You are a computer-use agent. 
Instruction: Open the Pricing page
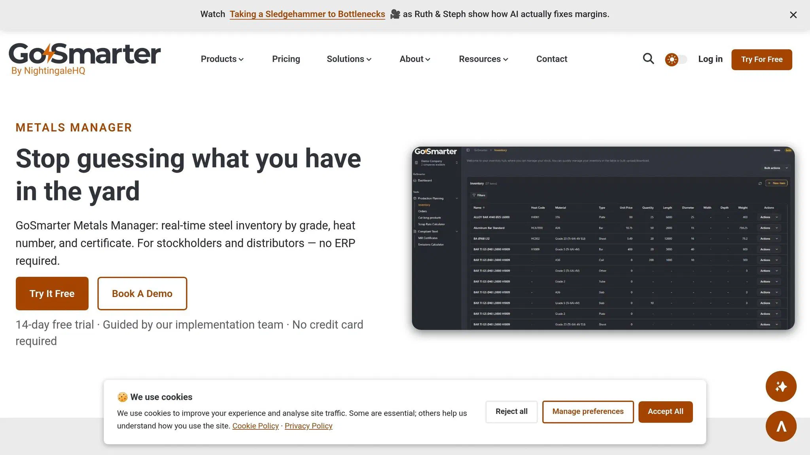pyautogui.click(x=286, y=59)
